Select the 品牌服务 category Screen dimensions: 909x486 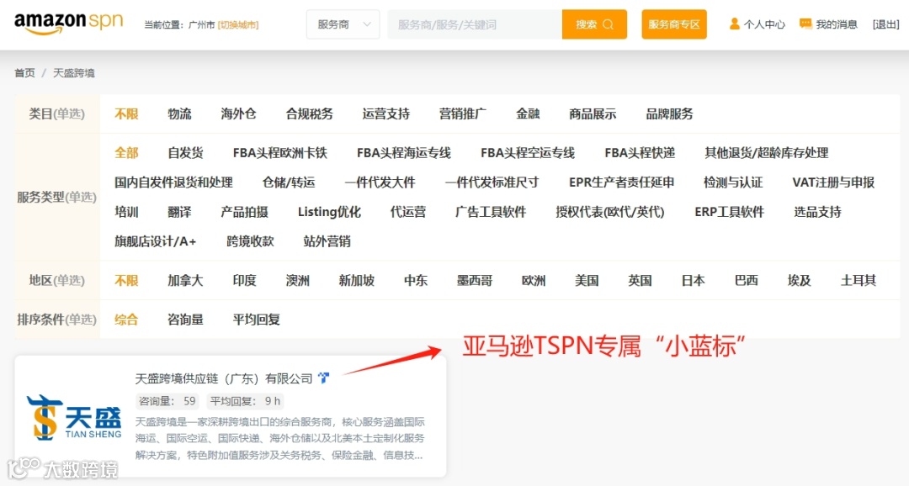[x=670, y=114]
